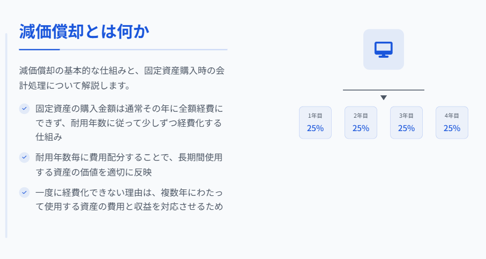Image resolution: width=486 pixels, height=259 pixels.
Task: Select the 3年目 25% card
Action: (406, 123)
